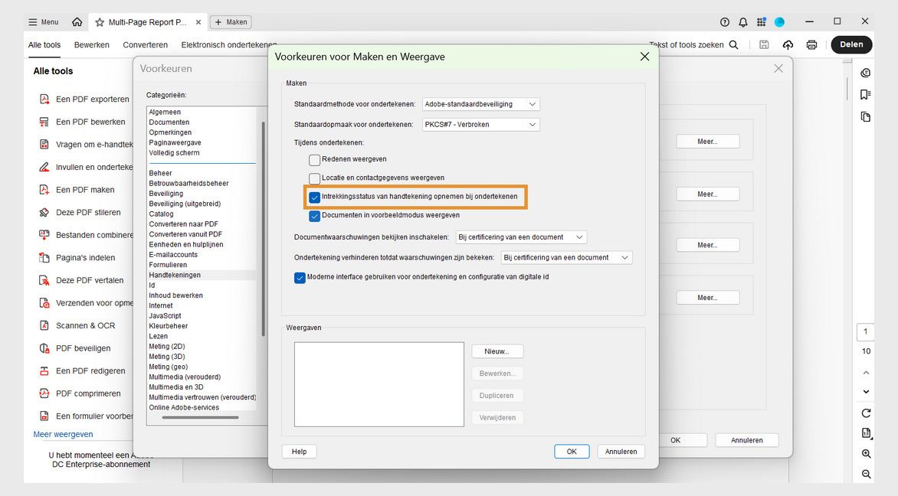Open the blue account profile avatar
Viewport: 898px width, 496px height.
[x=779, y=22]
